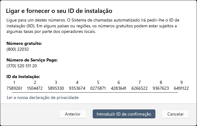The width and height of the screenshot is (197, 126).
Task: Click the toll-free number (800) 22032
Action: click(x=18, y=49)
